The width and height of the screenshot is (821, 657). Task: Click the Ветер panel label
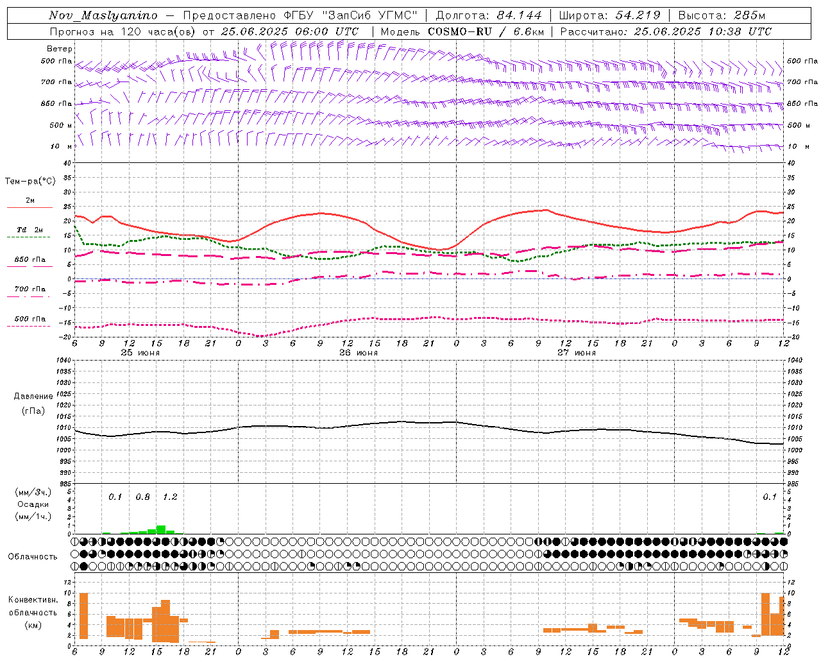coord(60,49)
